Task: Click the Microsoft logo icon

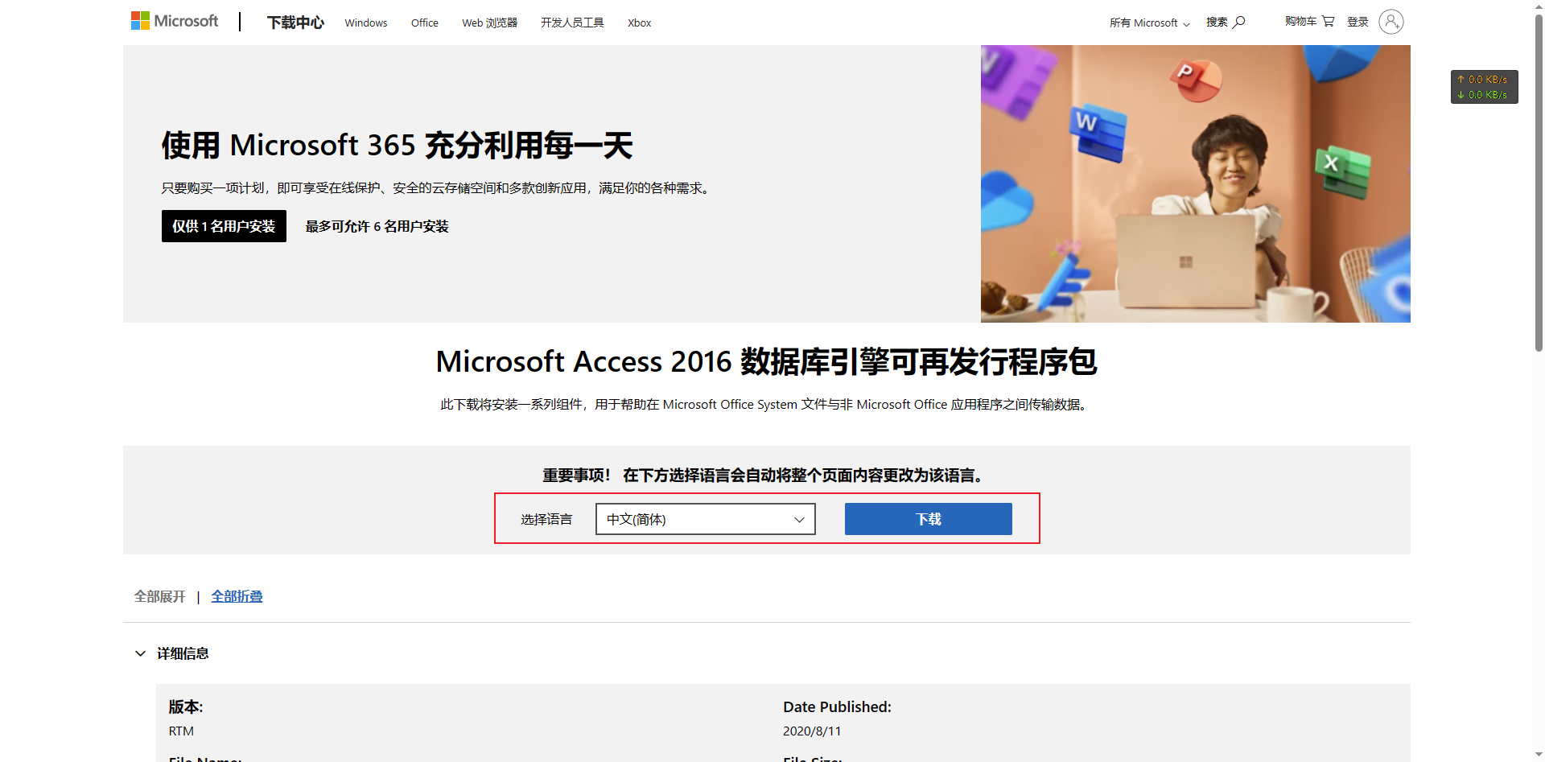Action: click(140, 21)
